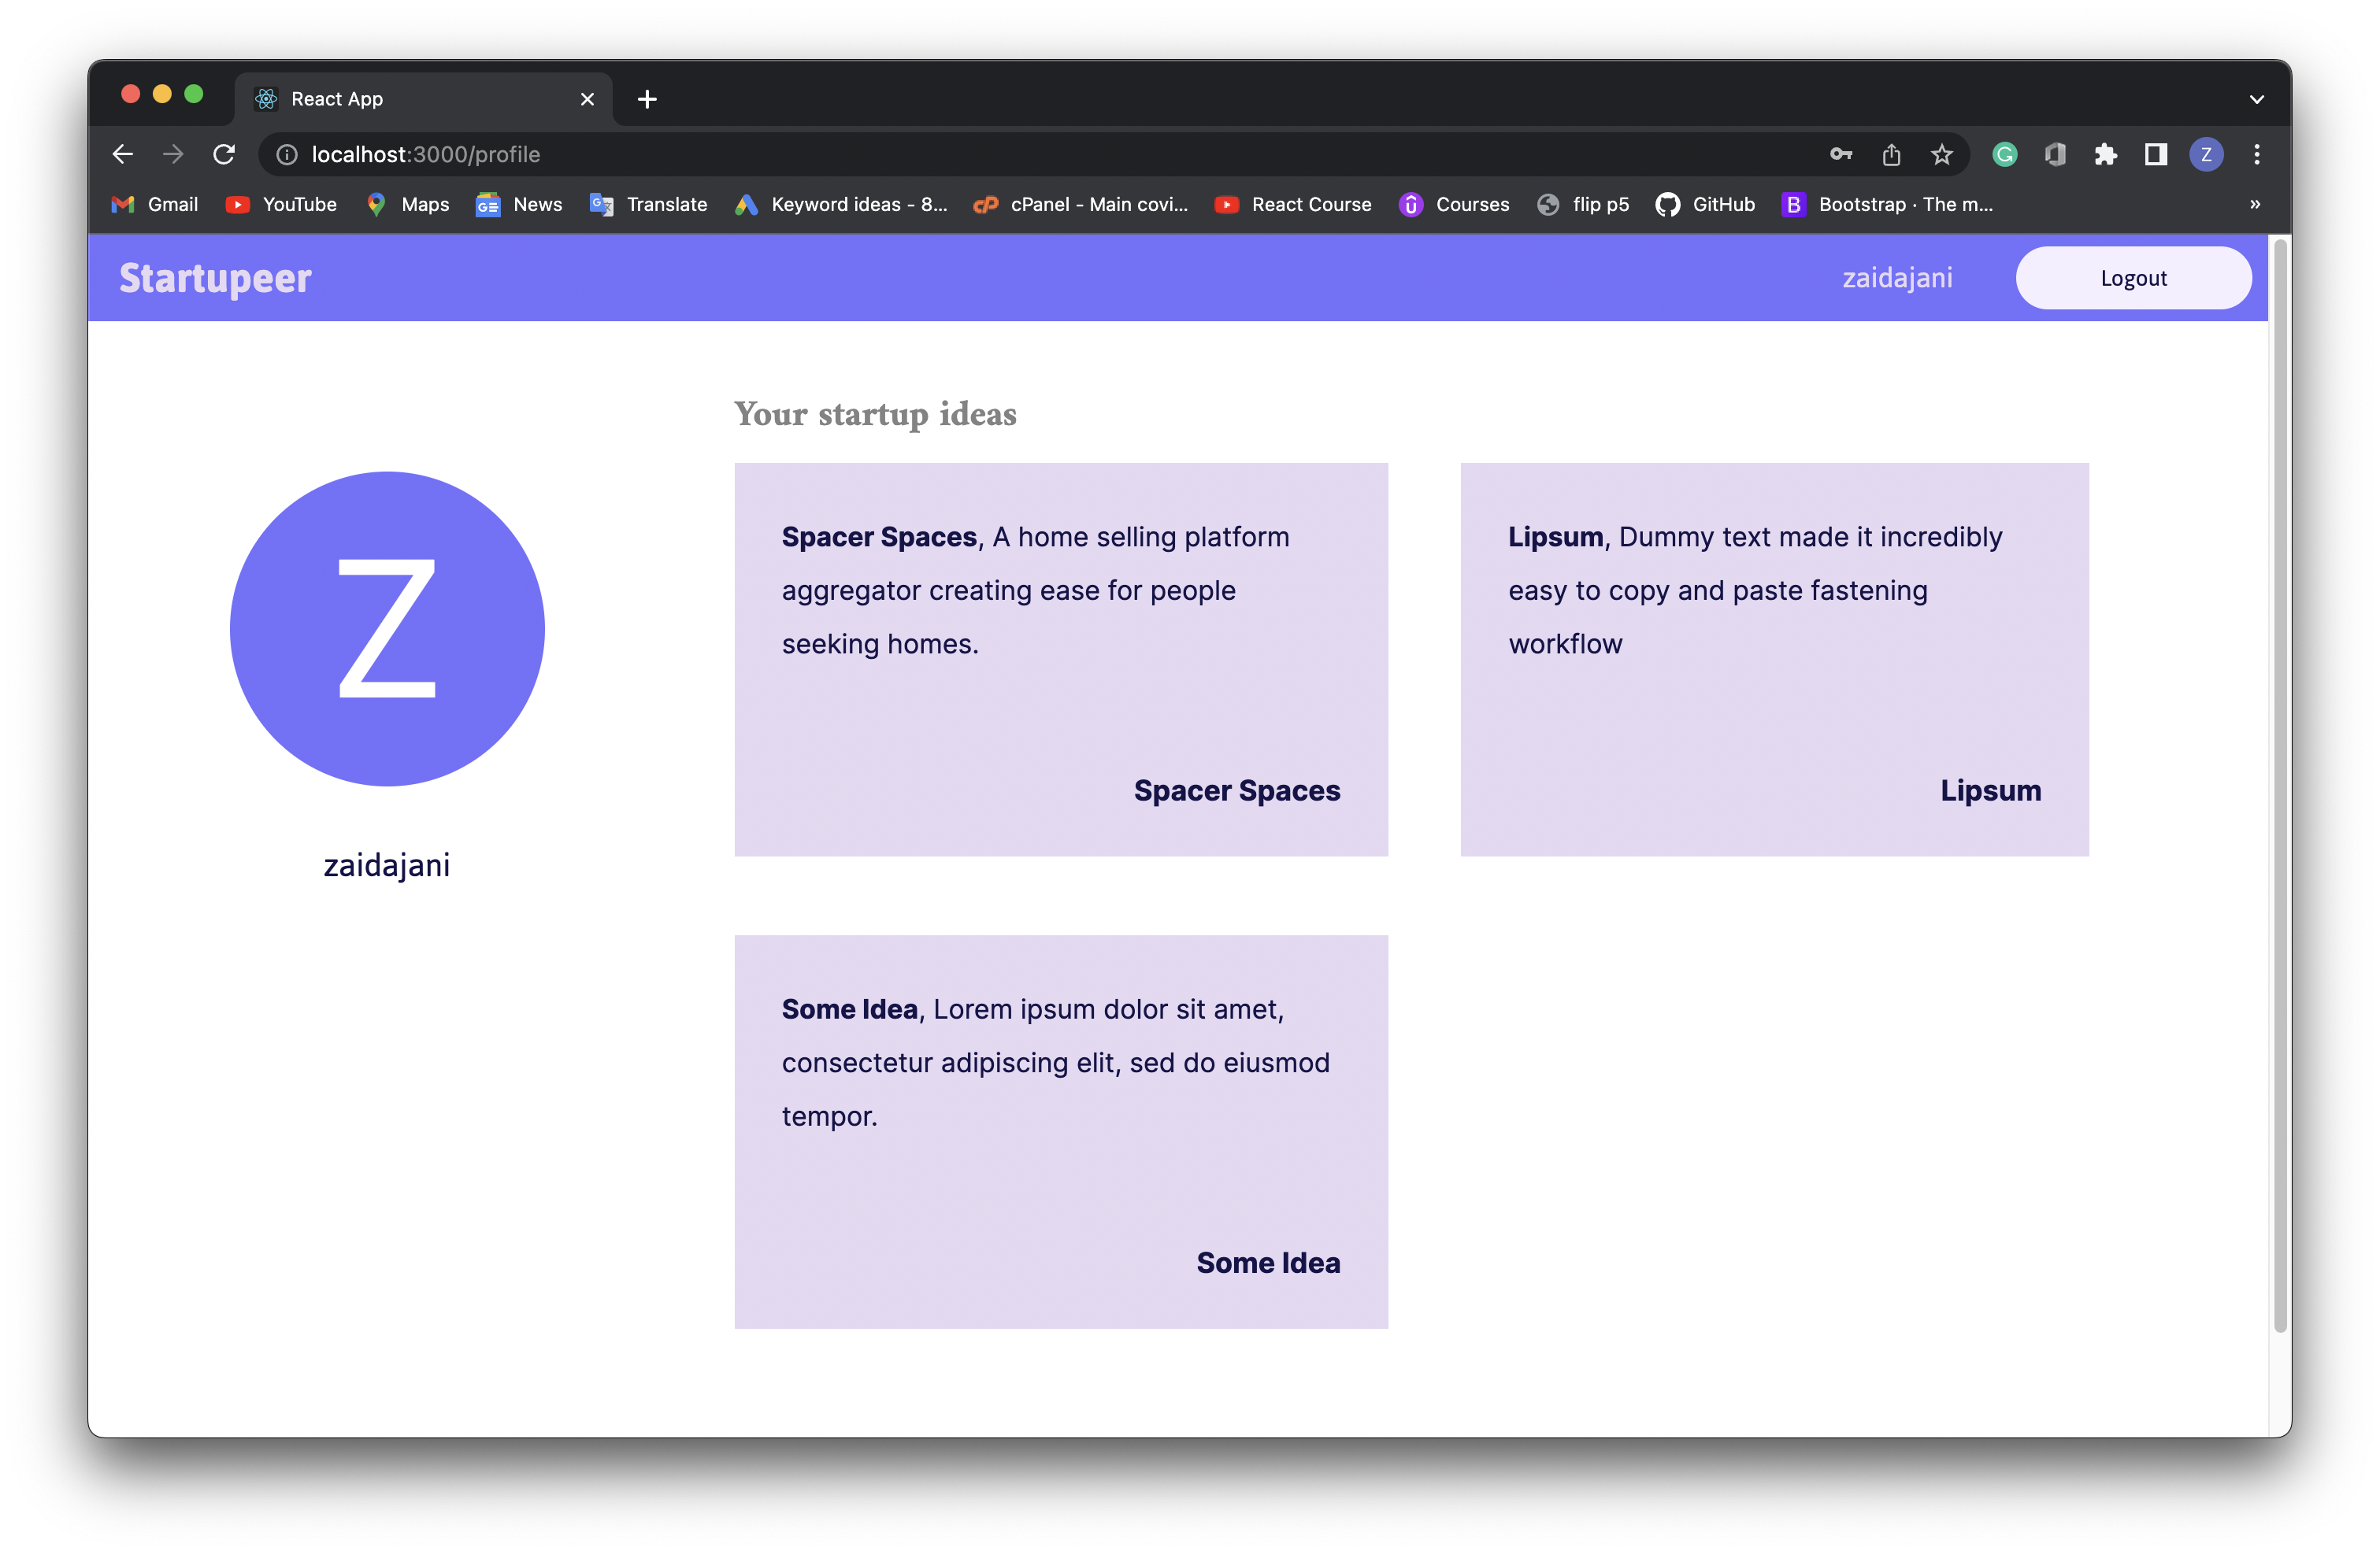The height and width of the screenshot is (1554, 2380).
Task: Open the Chrome three-dot menu
Action: [x=2257, y=154]
